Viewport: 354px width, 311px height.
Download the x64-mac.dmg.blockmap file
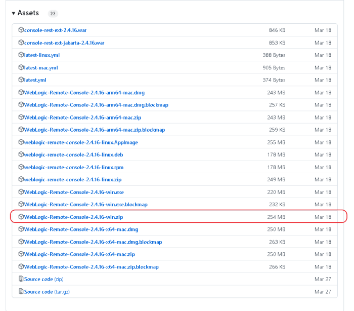click(x=93, y=242)
